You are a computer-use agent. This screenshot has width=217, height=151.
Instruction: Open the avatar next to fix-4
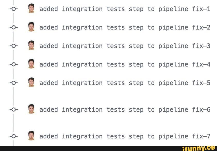(31, 64)
